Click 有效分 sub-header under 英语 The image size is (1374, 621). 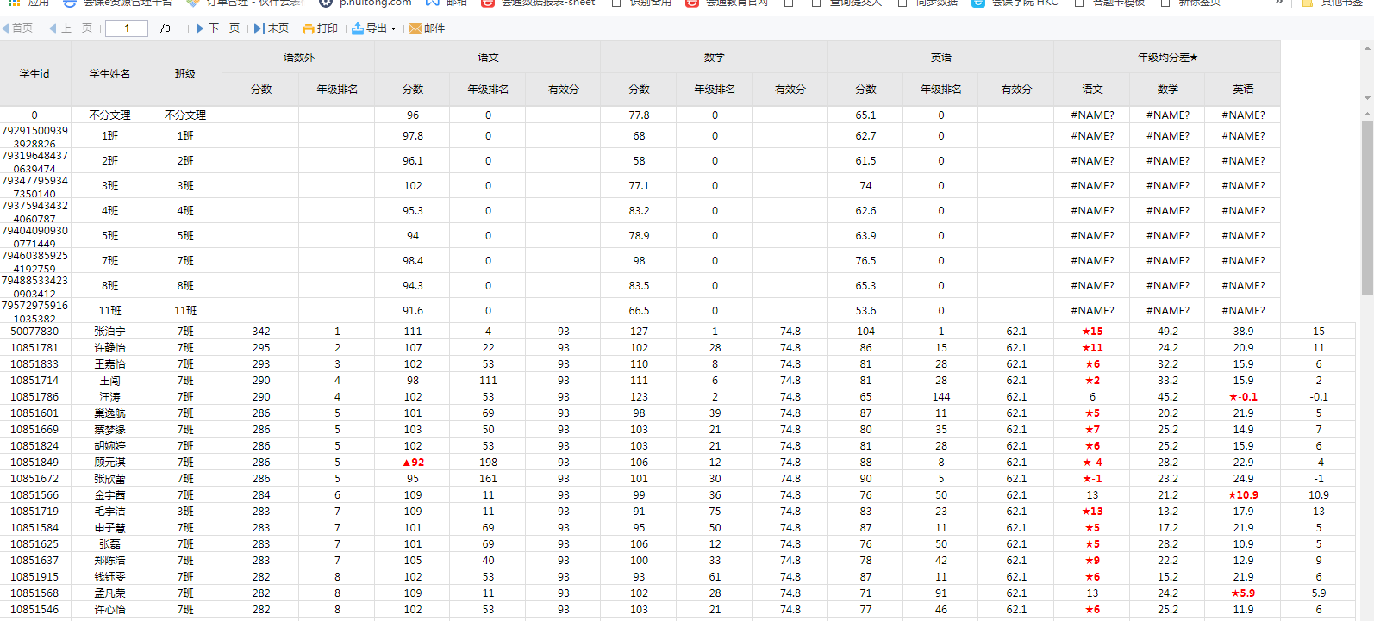point(1016,90)
